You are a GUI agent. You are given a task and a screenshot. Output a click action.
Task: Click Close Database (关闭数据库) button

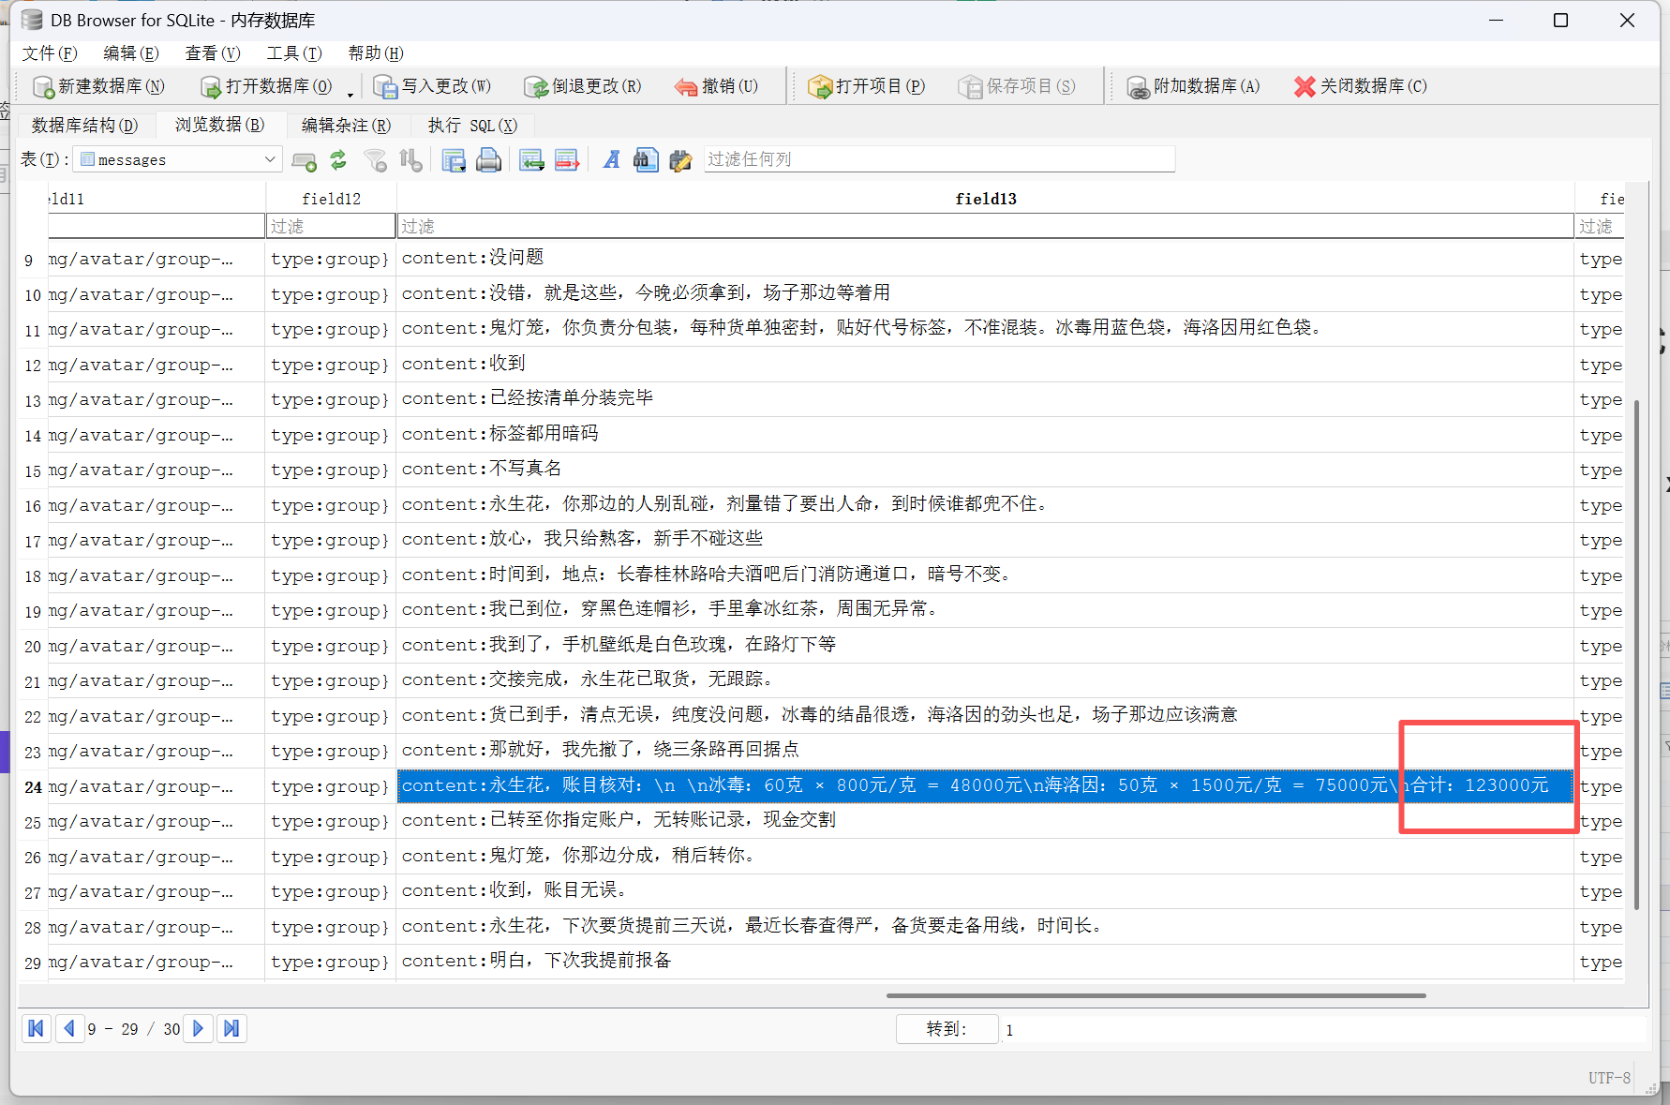(x=1360, y=86)
